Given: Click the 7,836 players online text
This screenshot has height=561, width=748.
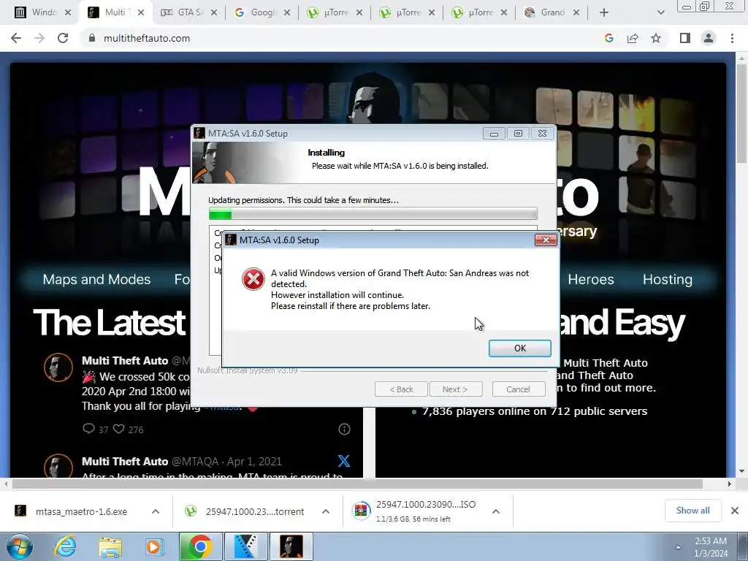Looking at the screenshot, I should click(535, 411).
